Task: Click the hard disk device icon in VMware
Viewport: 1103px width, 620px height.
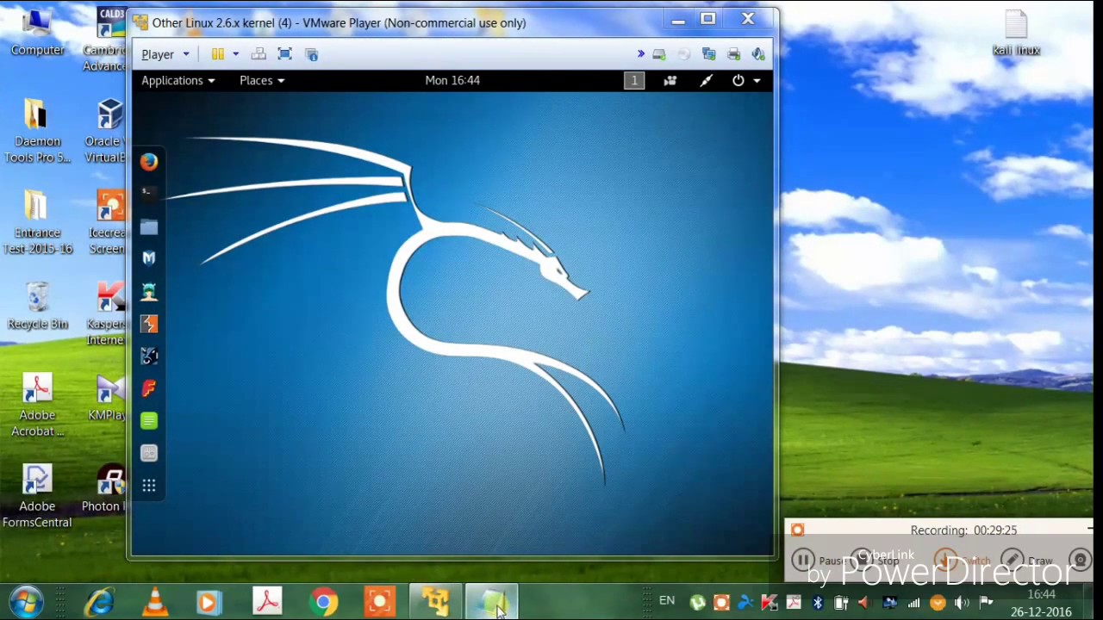Action: coord(659,54)
